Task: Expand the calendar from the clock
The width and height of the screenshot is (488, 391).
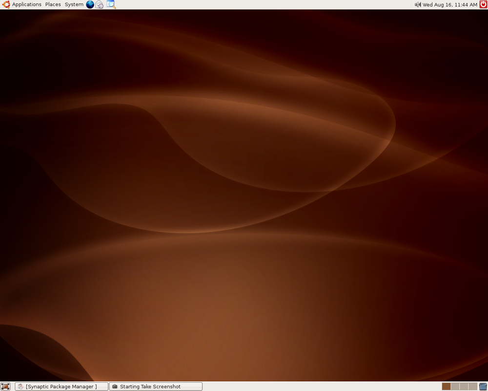Action: tap(449, 4)
